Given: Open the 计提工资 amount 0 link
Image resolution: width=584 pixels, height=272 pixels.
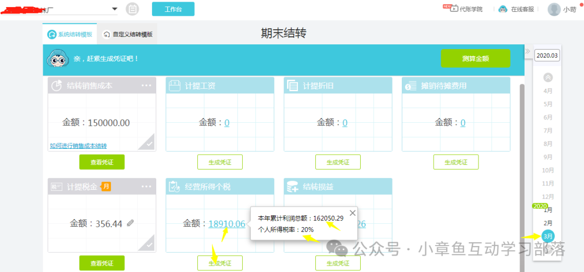Looking at the screenshot, I should click(x=227, y=123).
